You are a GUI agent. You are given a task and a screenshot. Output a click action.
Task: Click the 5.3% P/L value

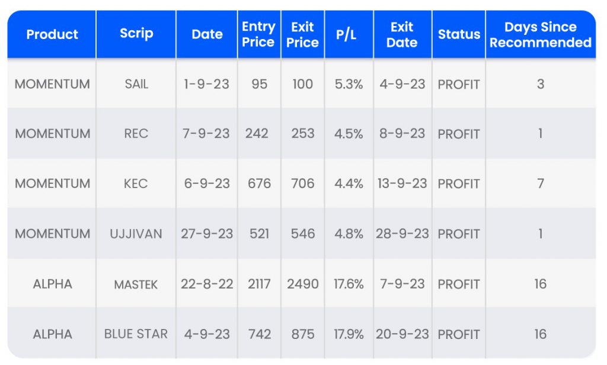point(349,84)
